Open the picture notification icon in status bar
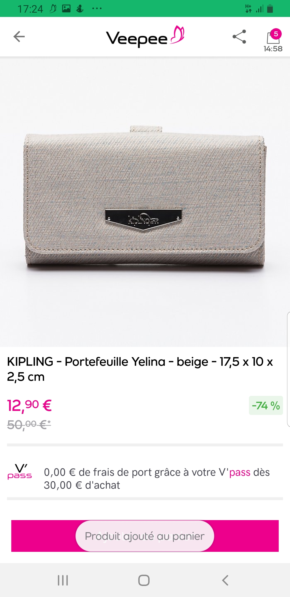Image resolution: width=290 pixels, height=597 pixels. (66, 9)
